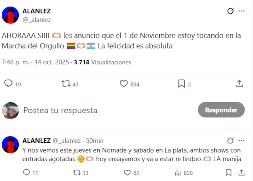Open ALANLEZ's profile picture on main post
The image size is (253, 181).
(10, 15)
